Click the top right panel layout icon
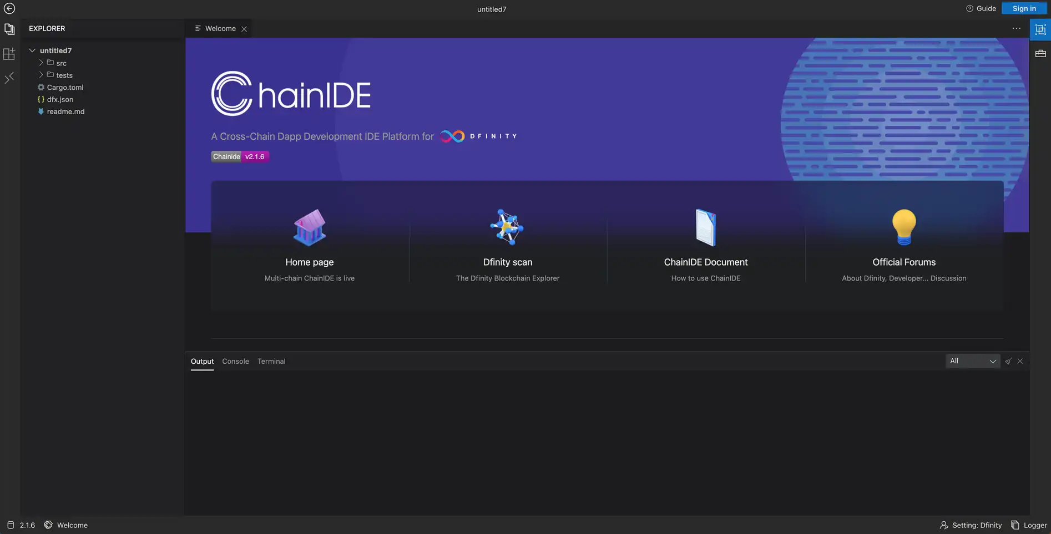The height and width of the screenshot is (534, 1051). click(x=1040, y=29)
